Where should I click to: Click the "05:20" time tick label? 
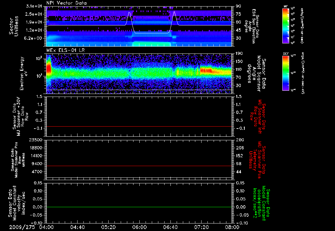[x=108, y=227]
